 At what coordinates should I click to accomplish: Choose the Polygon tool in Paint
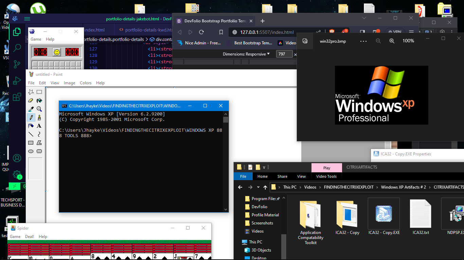39,143
